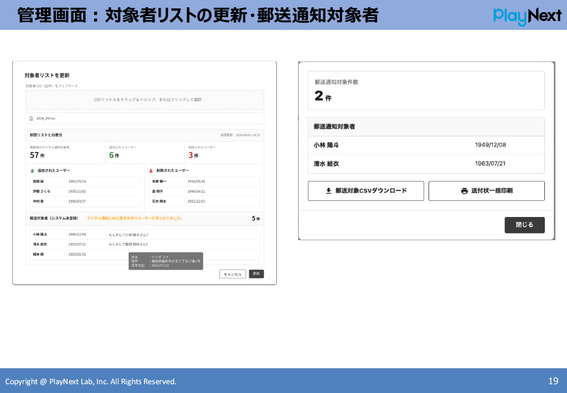Click the 57 件 digital notification count
Image resolution: width=567 pixels, height=393 pixels.
37,156
